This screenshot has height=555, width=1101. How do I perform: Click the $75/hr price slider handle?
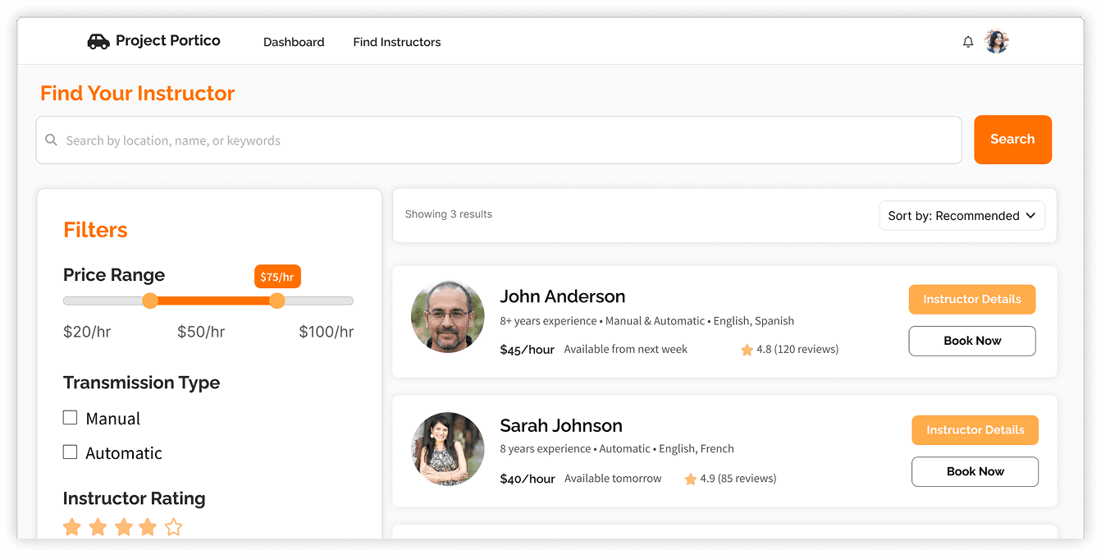(277, 301)
